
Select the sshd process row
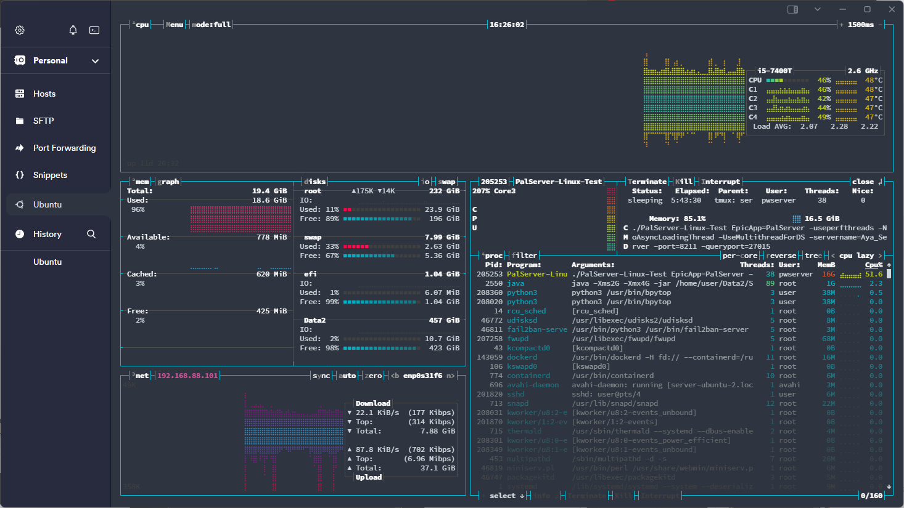[680, 394]
